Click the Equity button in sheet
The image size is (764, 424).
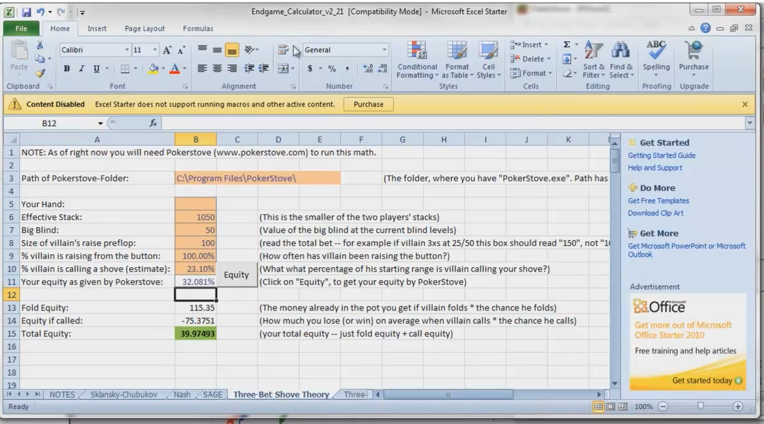[236, 275]
